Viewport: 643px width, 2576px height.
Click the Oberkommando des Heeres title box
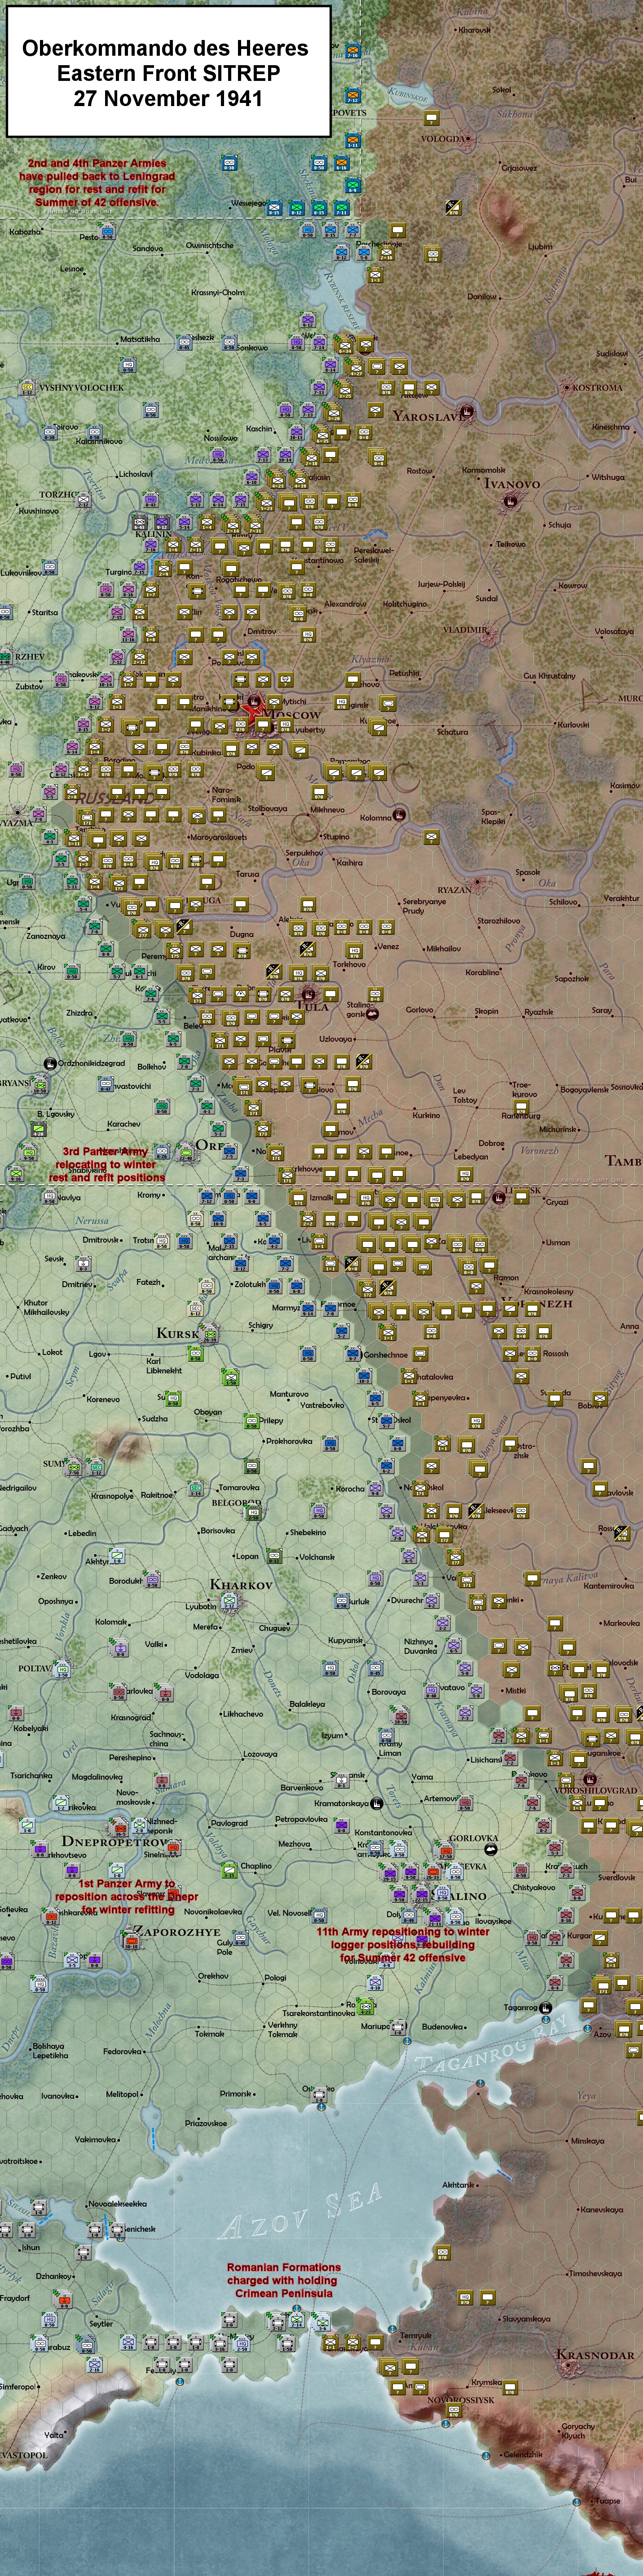click(x=168, y=71)
